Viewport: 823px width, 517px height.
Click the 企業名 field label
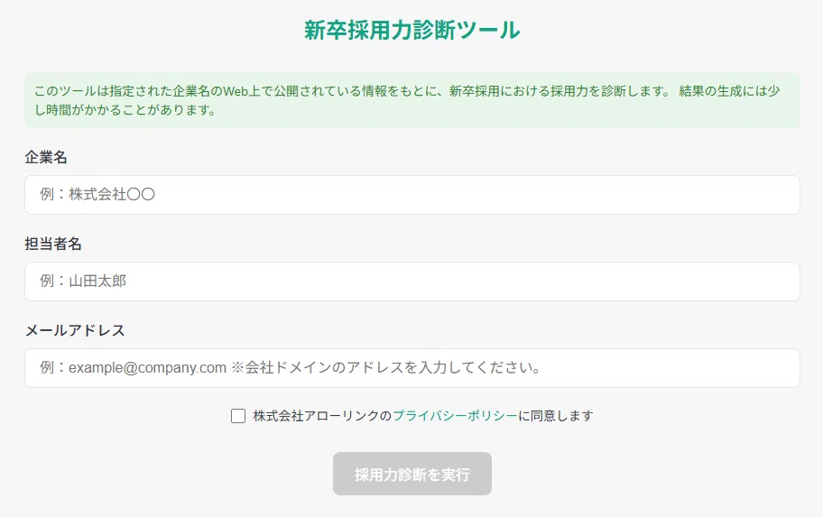coord(46,158)
